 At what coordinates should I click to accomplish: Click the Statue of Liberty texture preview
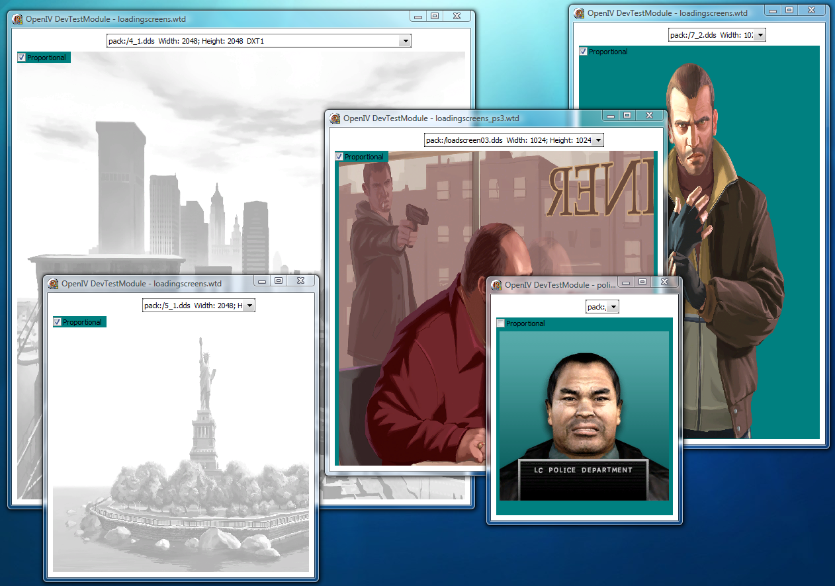pyautogui.click(x=181, y=444)
